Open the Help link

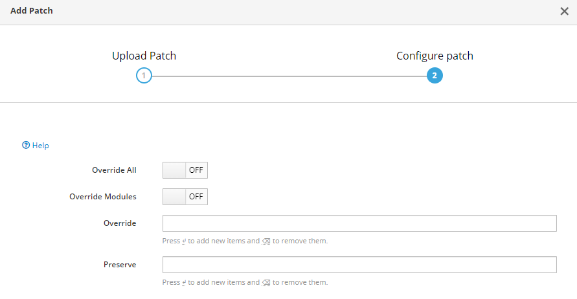(41, 145)
